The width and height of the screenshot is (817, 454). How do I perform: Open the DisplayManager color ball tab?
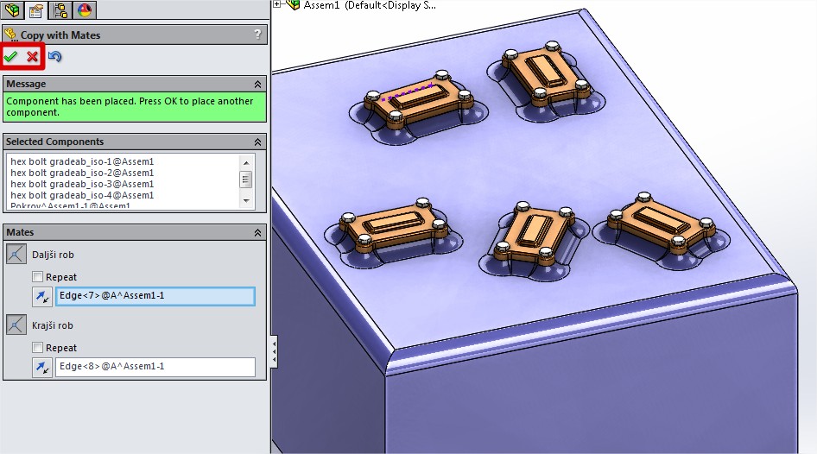tap(85, 9)
